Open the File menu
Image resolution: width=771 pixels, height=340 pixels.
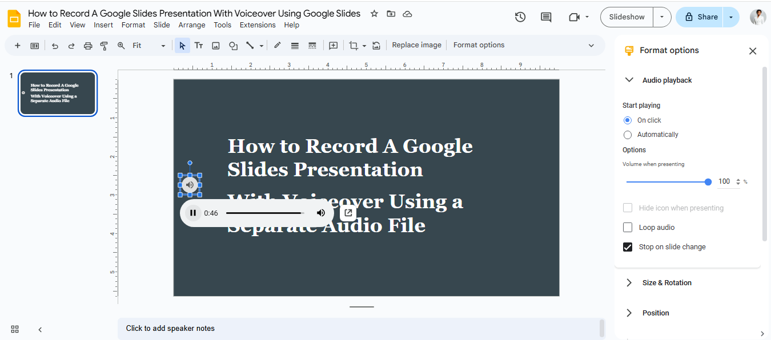pyautogui.click(x=34, y=25)
